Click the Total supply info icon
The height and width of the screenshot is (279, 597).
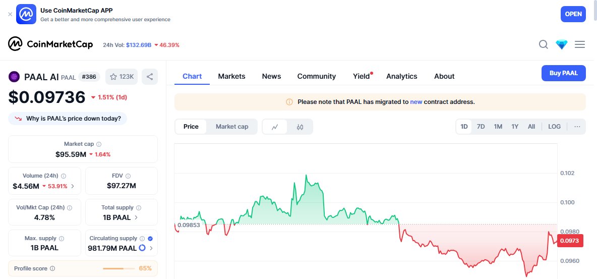coord(139,208)
